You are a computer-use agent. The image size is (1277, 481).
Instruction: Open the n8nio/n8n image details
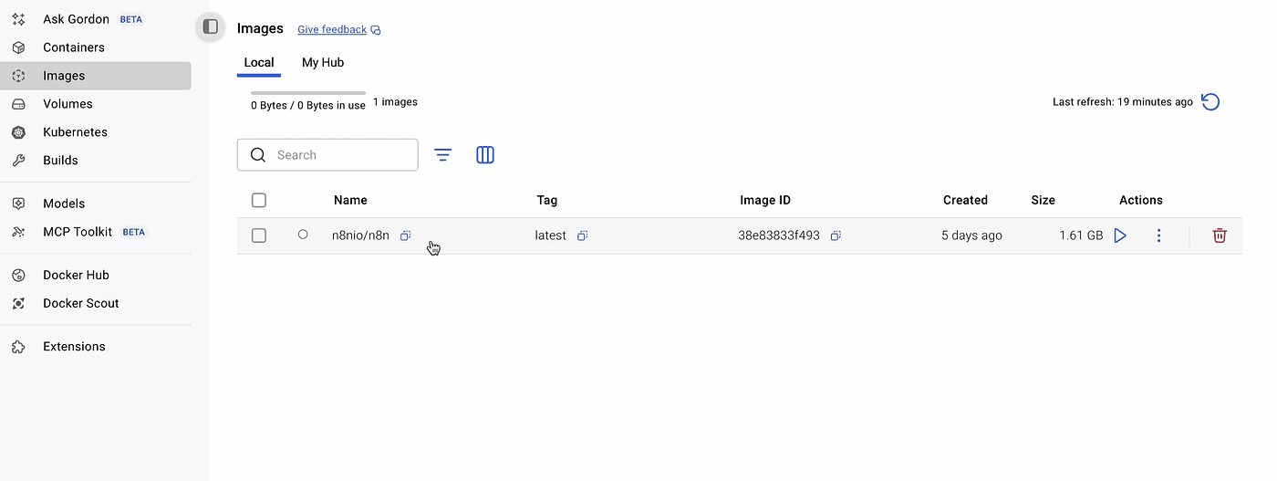pos(360,235)
